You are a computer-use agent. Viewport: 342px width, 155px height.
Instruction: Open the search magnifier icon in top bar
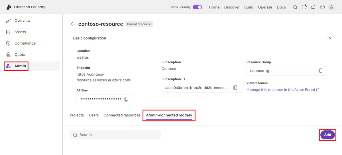click(295, 7)
